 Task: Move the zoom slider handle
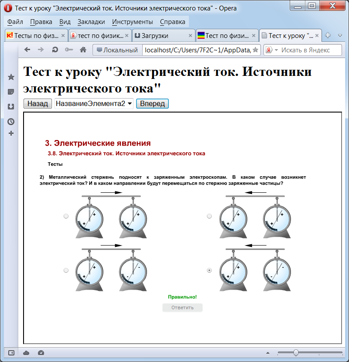[x=296, y=353]
